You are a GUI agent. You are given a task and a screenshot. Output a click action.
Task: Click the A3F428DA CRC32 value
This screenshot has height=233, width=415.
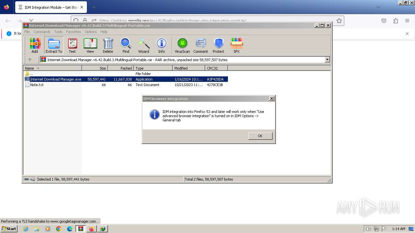(x=215, y=79)
